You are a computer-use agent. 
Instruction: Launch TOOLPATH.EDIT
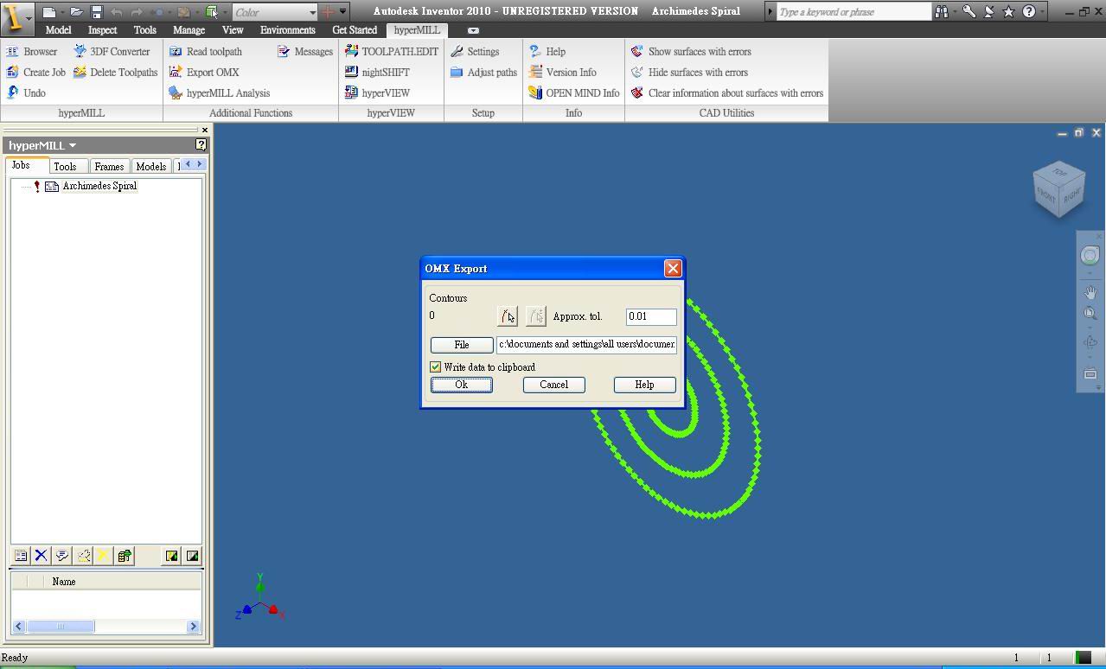coord(392,52)
